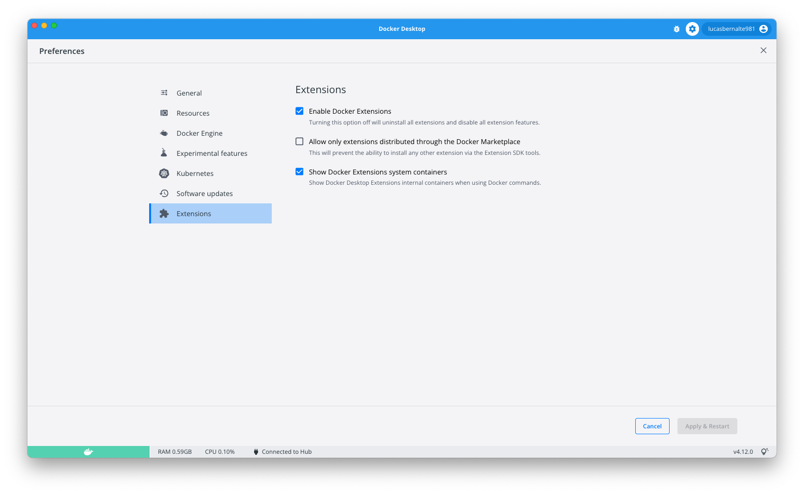The height and width of the screenshot is (494, 804).
Task: Click the Docker whale status icon
Action: (88, 452)
